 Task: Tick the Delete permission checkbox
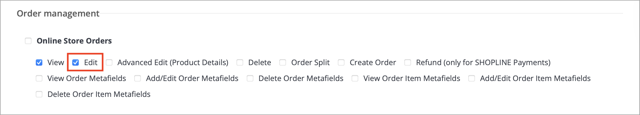tap(240, 63)
